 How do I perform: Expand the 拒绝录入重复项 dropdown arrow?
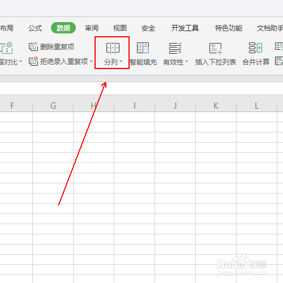91,61
